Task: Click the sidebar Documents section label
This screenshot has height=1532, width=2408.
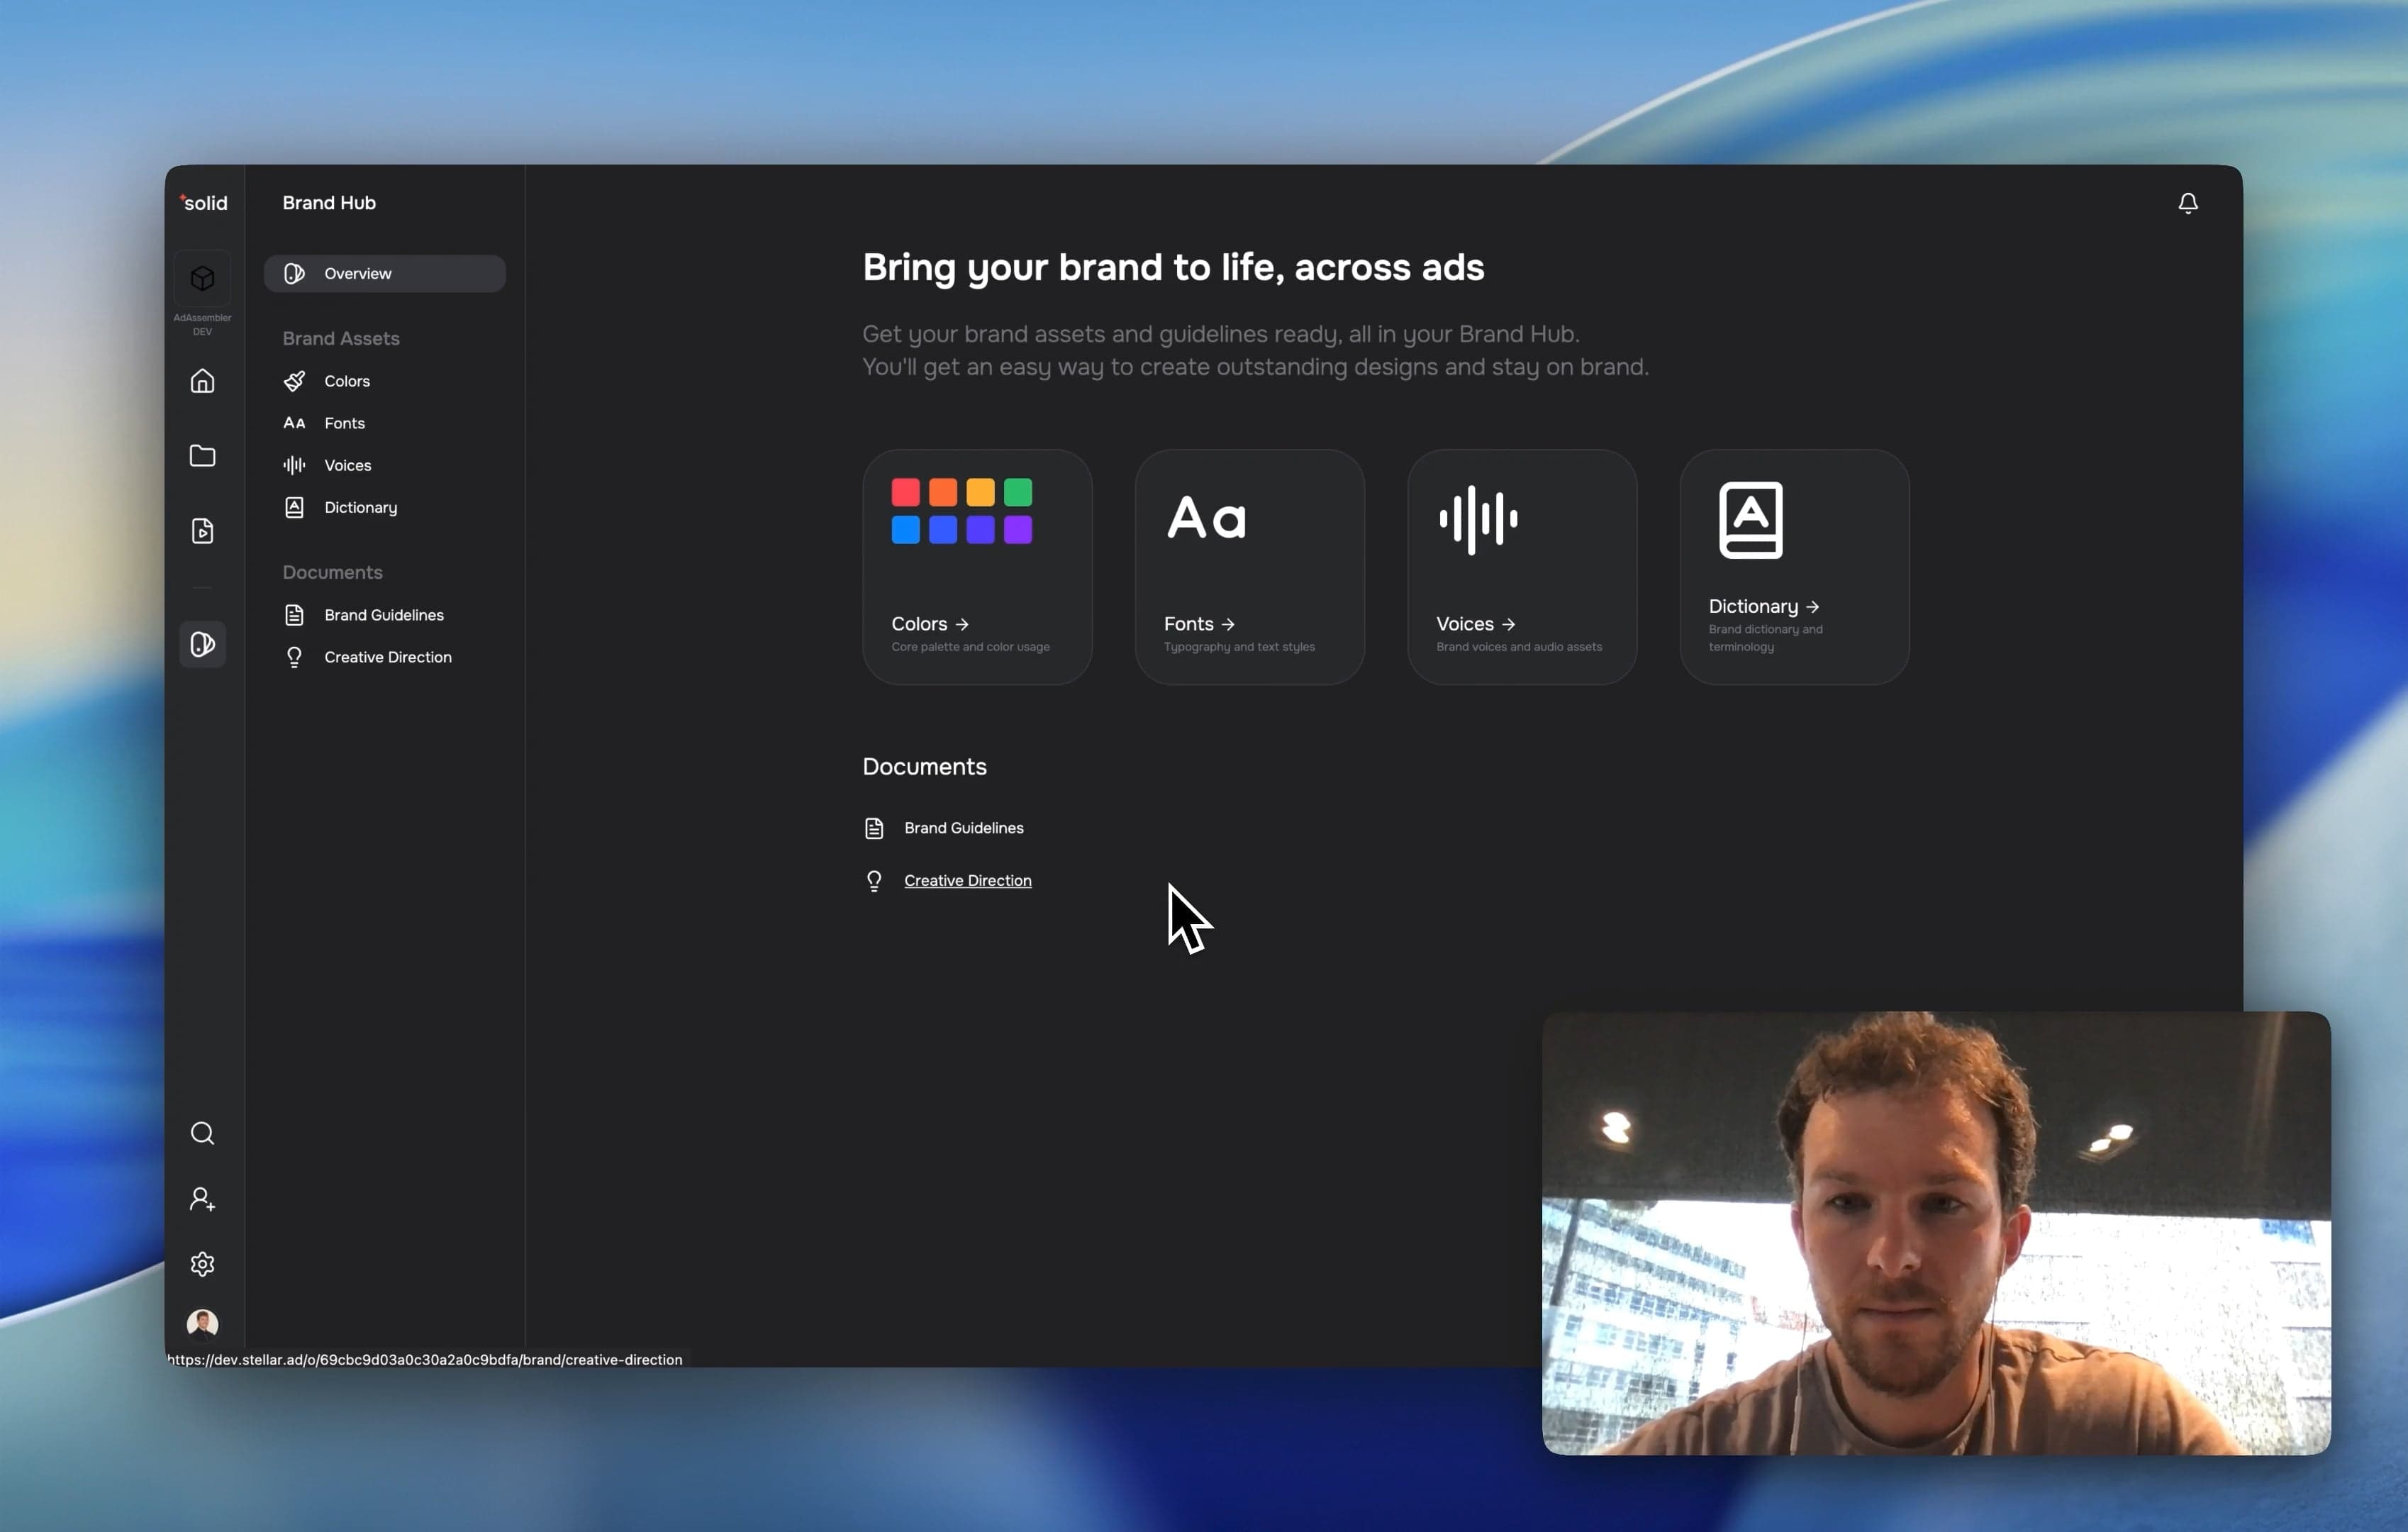Action: tap(333, 573)
